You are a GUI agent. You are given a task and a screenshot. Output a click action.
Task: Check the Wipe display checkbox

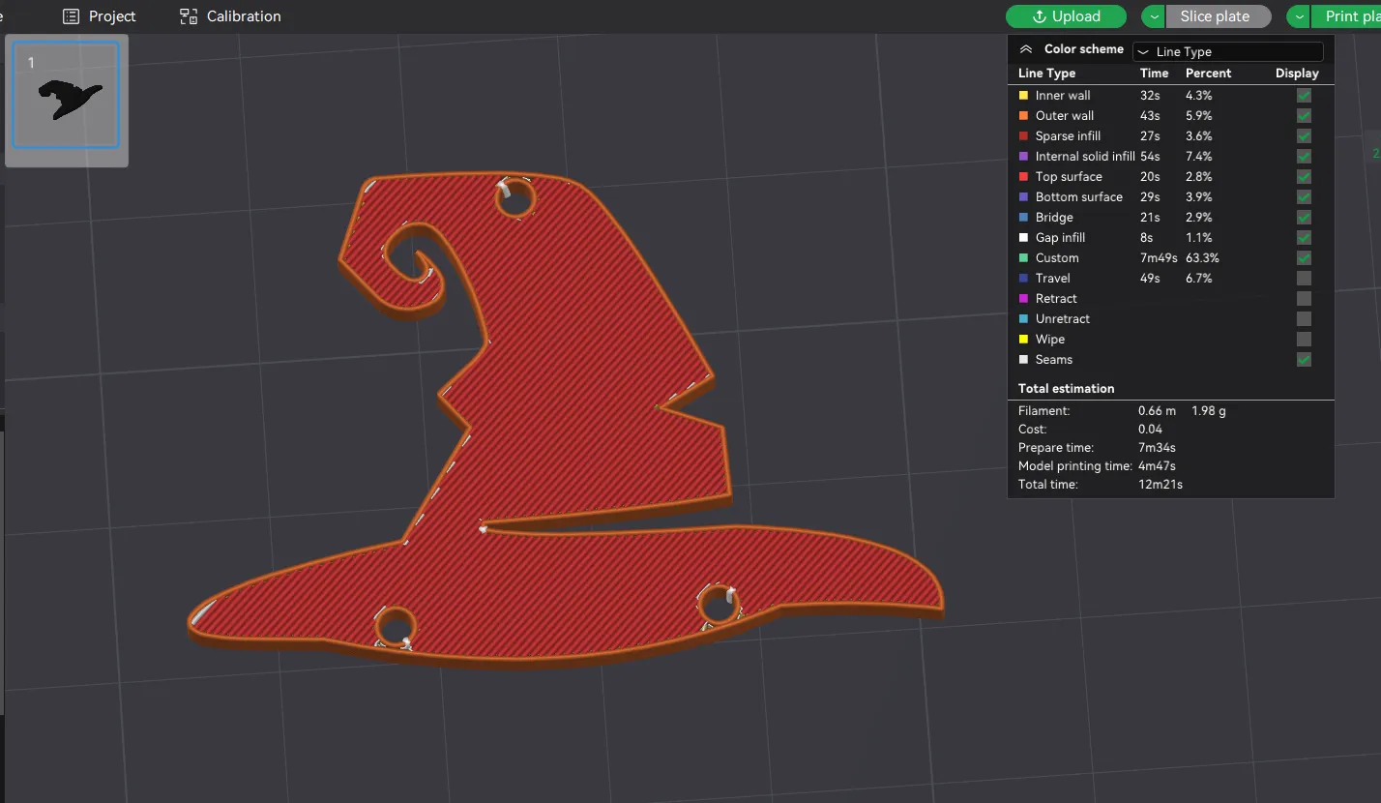[1304, 340]
